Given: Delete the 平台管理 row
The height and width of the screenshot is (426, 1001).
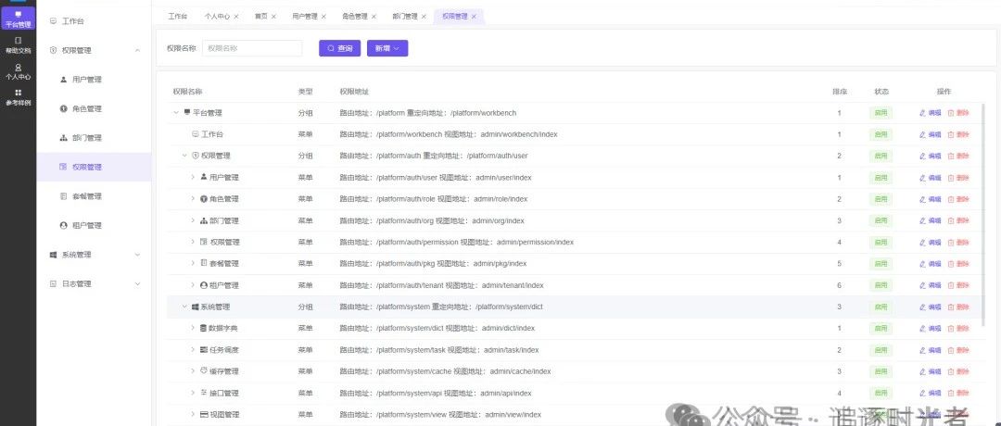Looking at the screenshot, I should coord(958,113).
